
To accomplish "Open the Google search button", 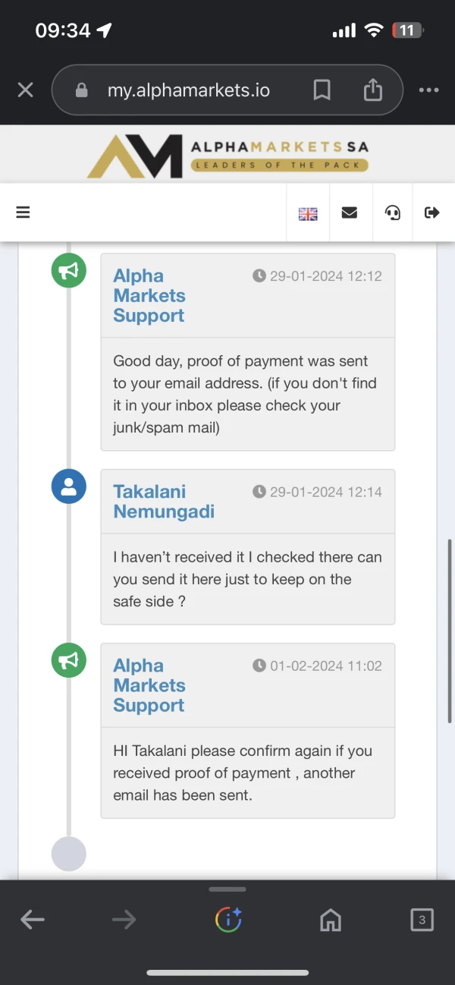I will pyautogui.click(x=228, y=920).
